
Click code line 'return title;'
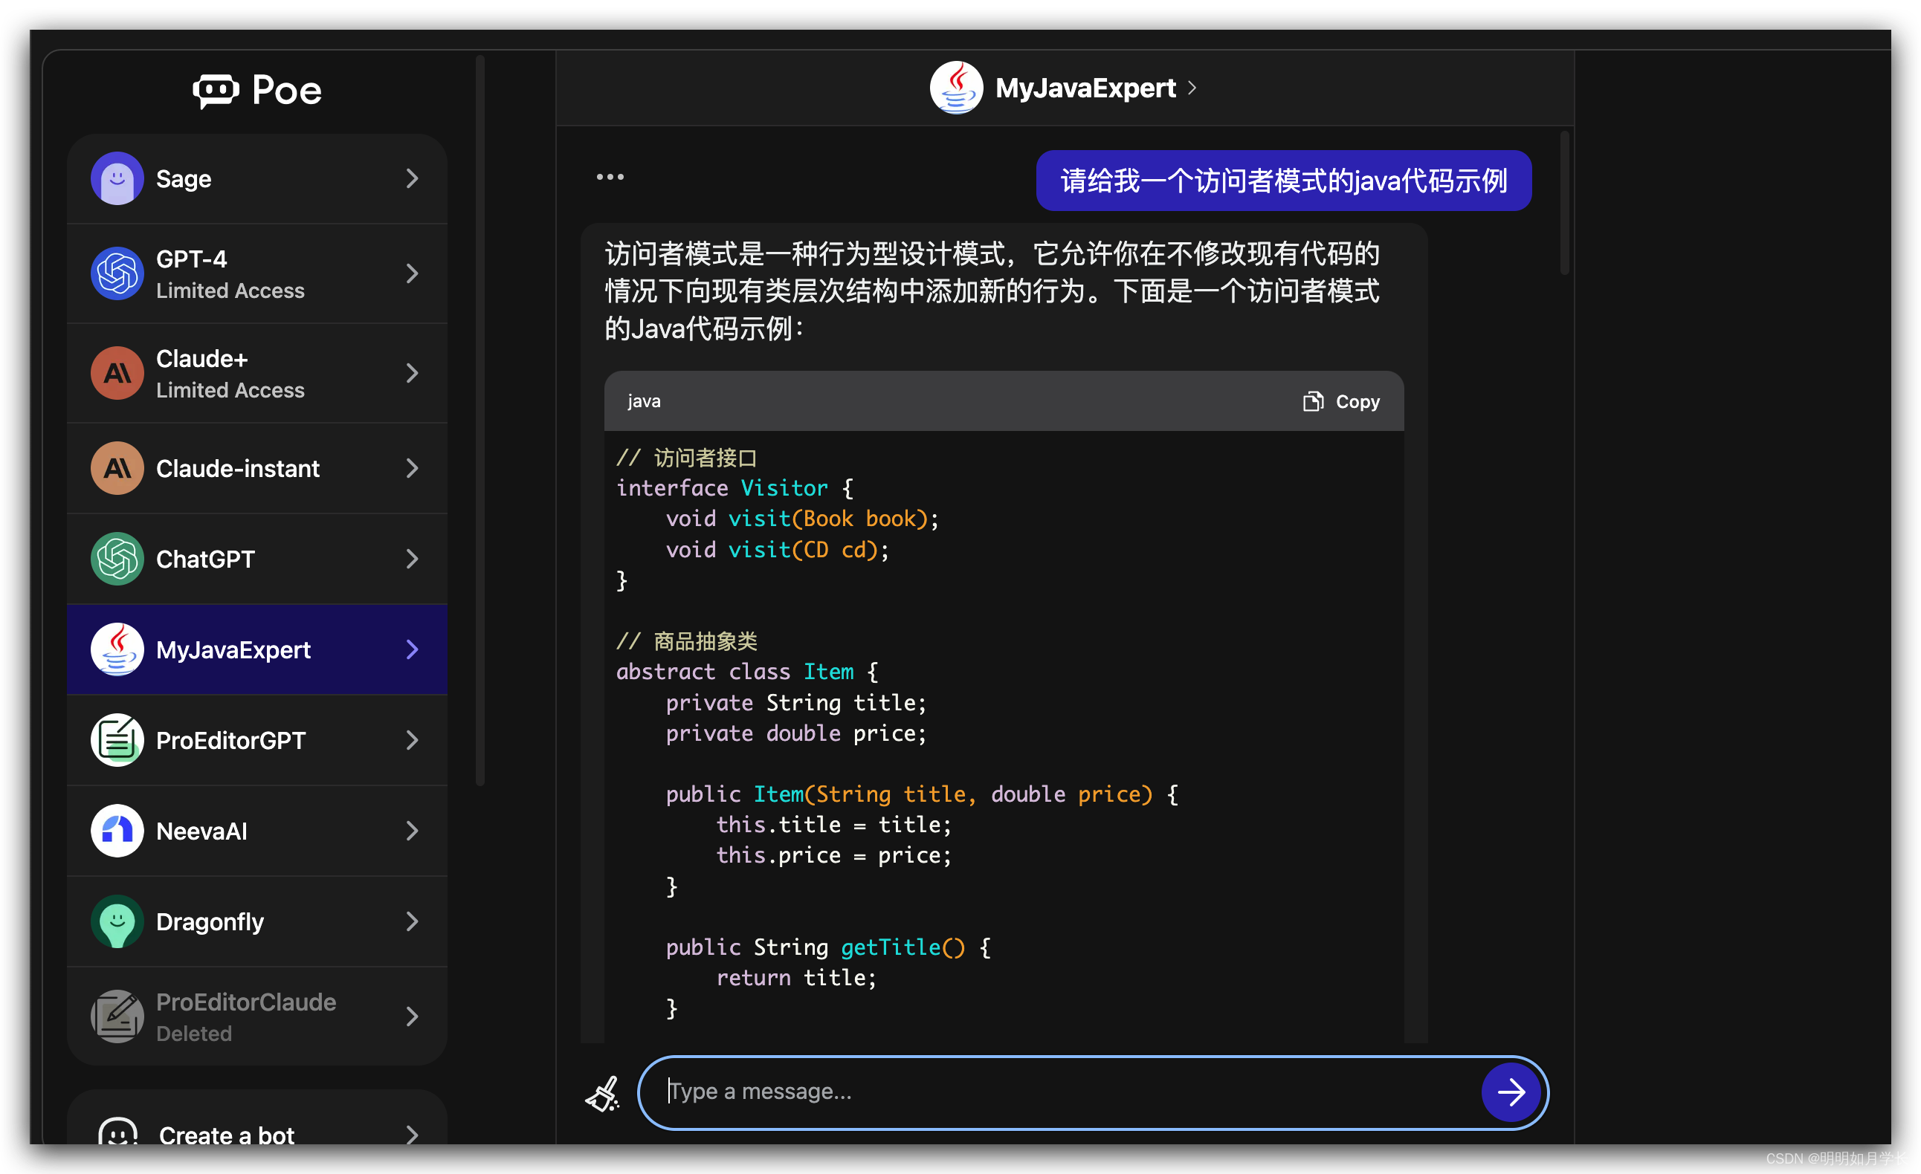click(x=796, y=978)
